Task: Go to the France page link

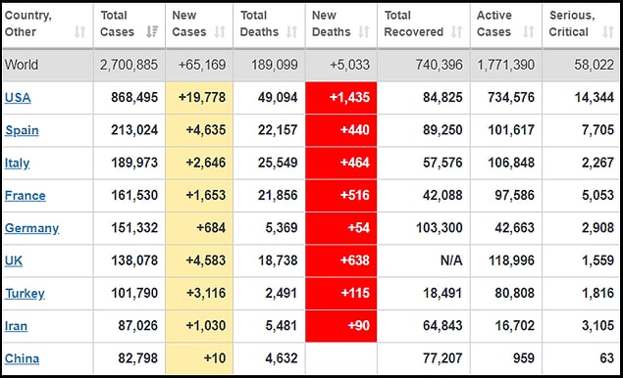Action: click(26, 196)
